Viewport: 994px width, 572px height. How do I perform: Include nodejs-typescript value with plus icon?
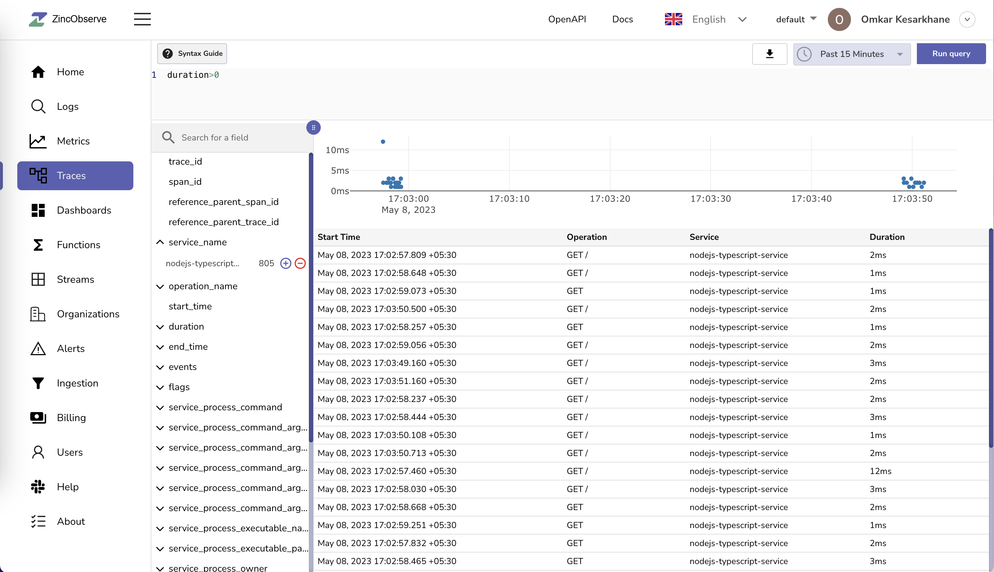coord(285,263)
